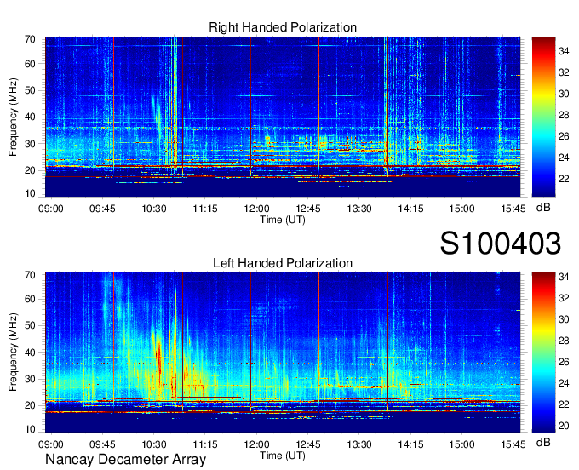Viewport: 579px width, 470px height.
Task: Click the upper plot's color bar
Action: coord(543,117)
